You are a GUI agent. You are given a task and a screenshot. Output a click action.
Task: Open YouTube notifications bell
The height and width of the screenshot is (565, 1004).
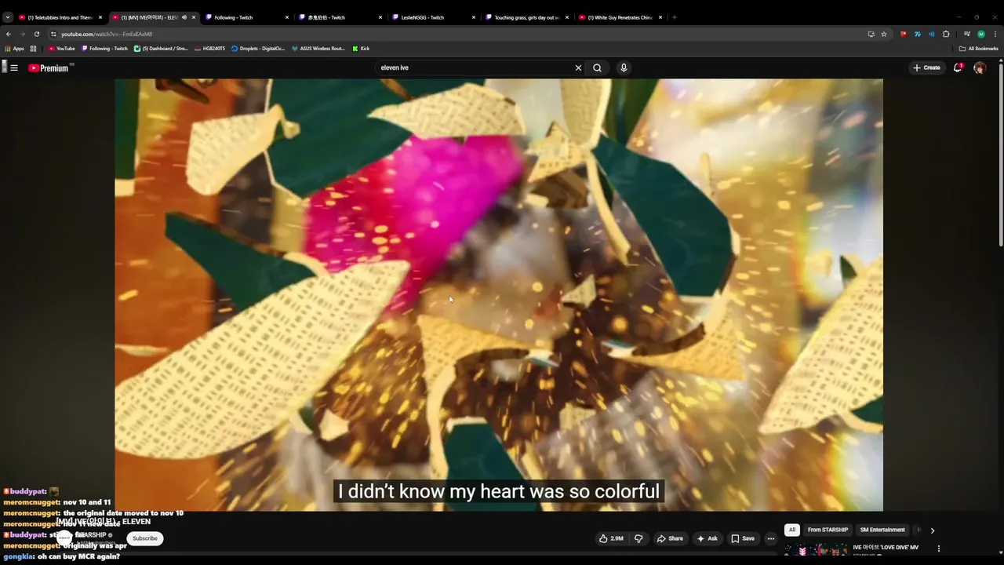click(958, 67)
